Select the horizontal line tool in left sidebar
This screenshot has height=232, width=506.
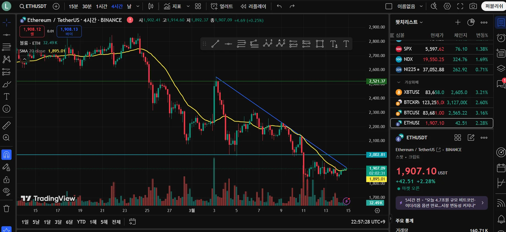(7, 35)
